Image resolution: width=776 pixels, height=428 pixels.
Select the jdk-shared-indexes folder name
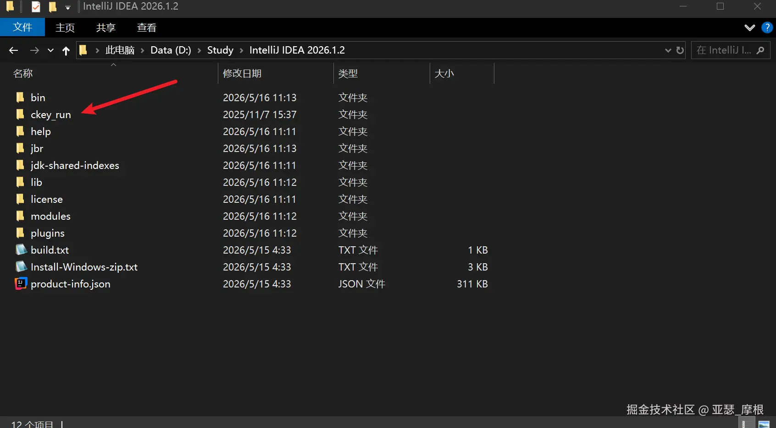75,165
